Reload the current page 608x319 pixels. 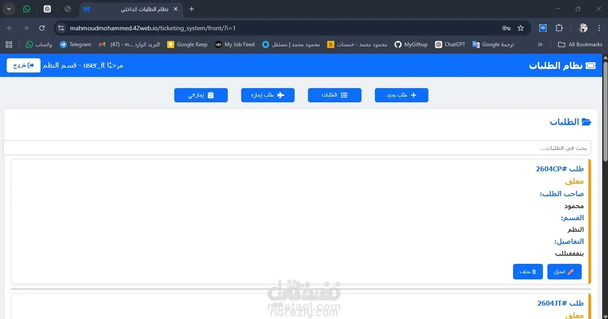(x=42, y=28)
